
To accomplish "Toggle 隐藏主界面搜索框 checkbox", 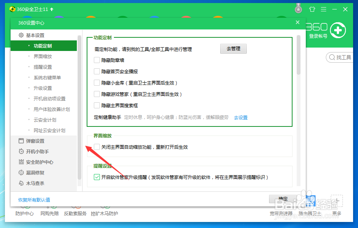I will coord(97,105).
